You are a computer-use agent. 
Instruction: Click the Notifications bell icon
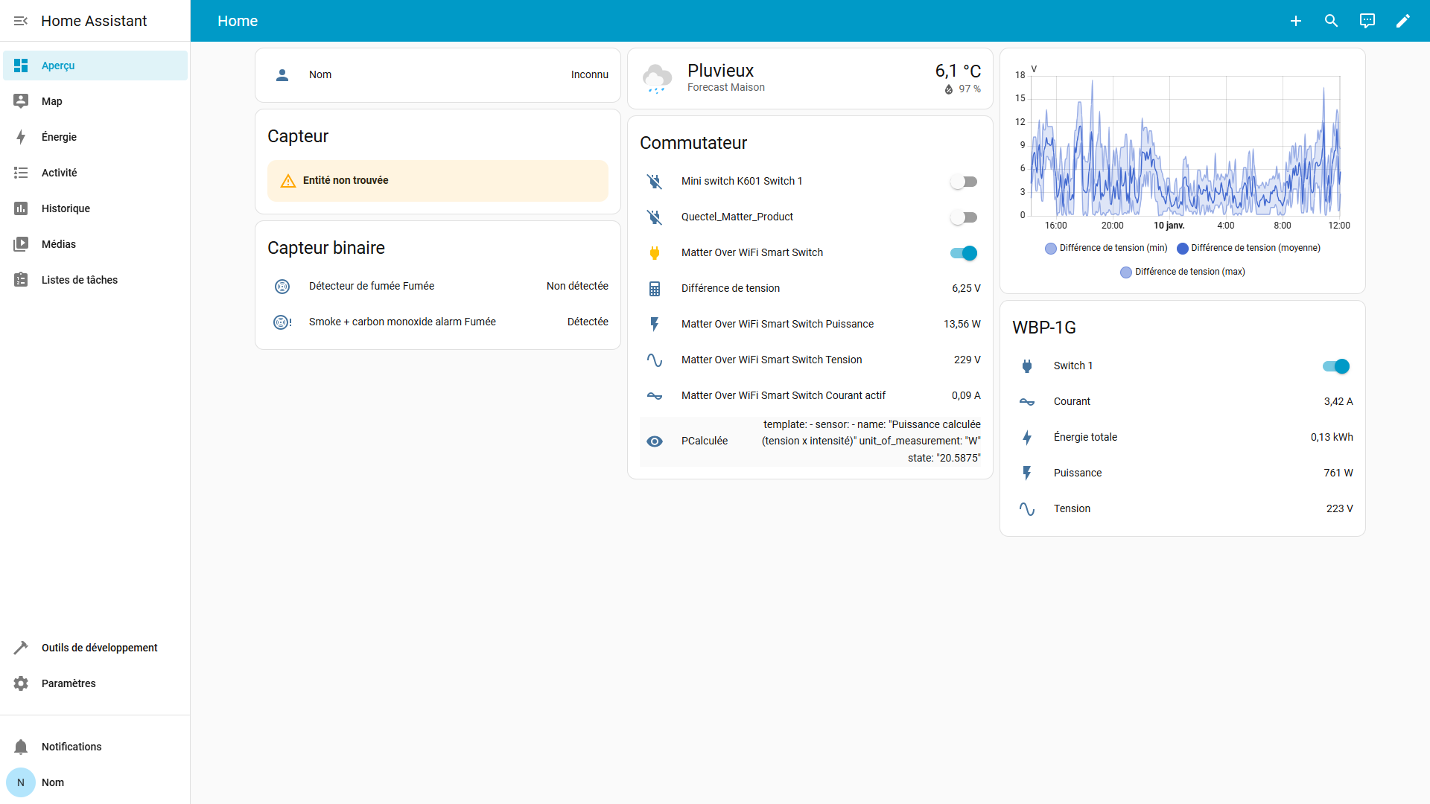[21, 747]
